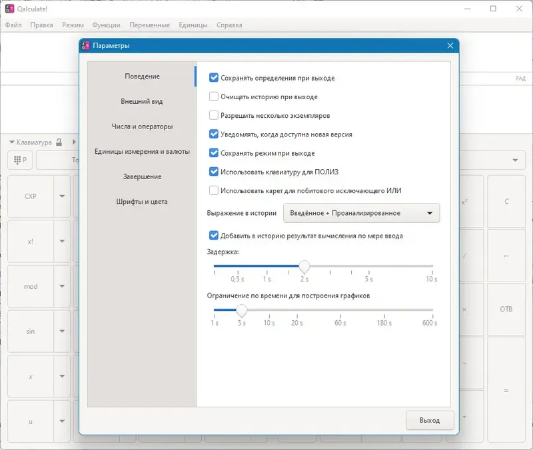Viewport: 533px width, 450px height.
Task: Expand the 'sin' button dropdown arrow
Action: (62, 332)
